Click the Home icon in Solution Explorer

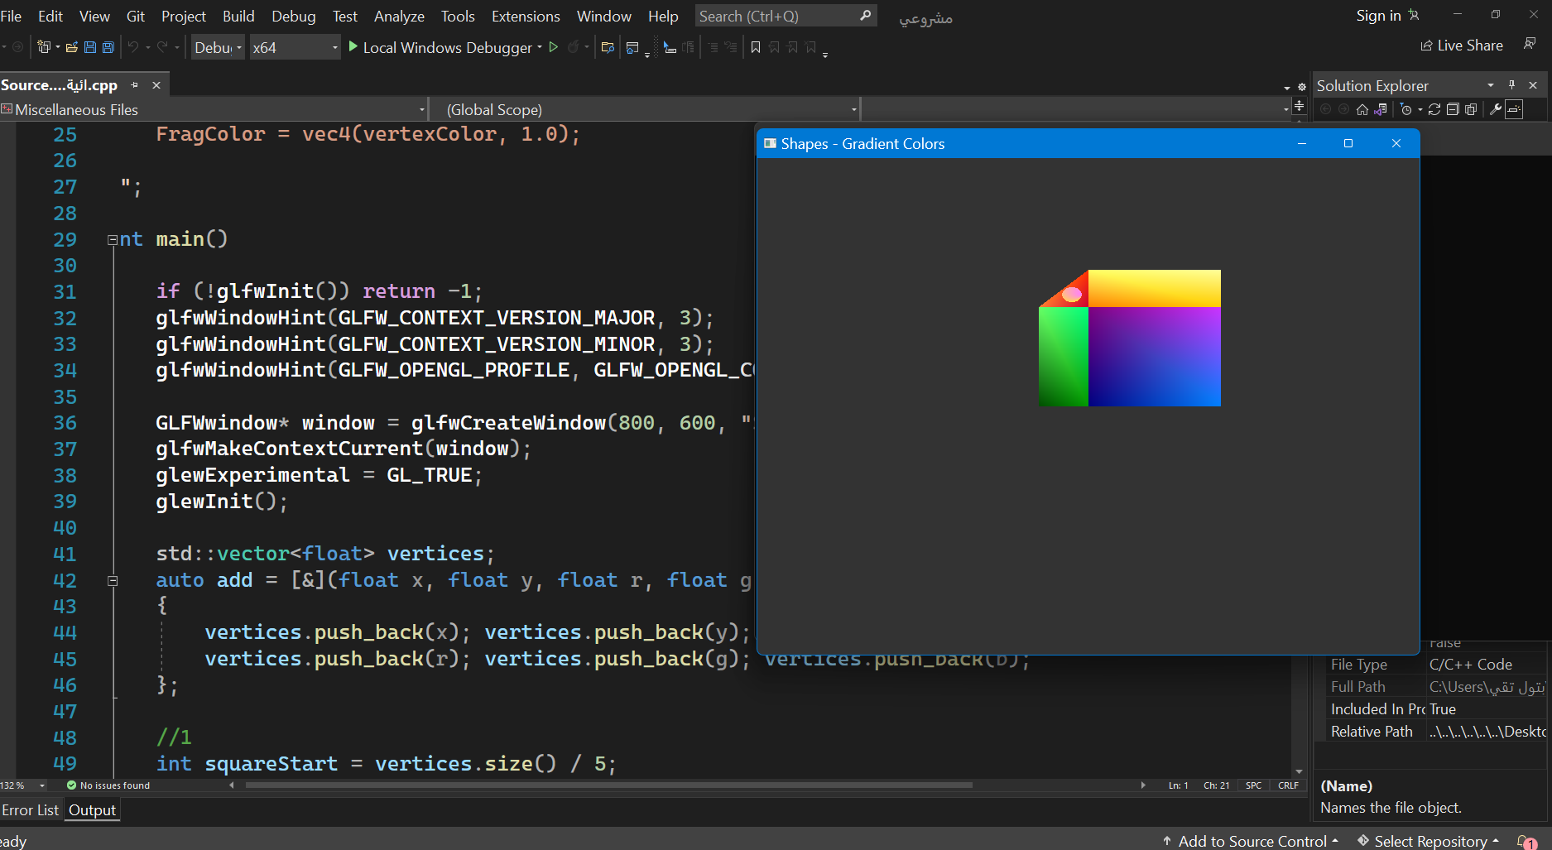pos(1362,108)
